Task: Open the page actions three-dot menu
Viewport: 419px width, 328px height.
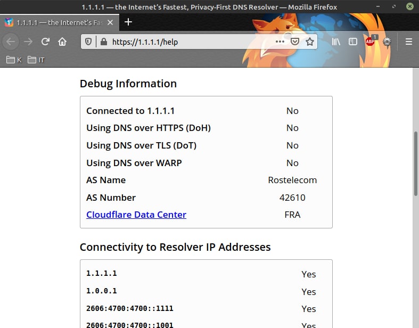Action: [280, 42]
